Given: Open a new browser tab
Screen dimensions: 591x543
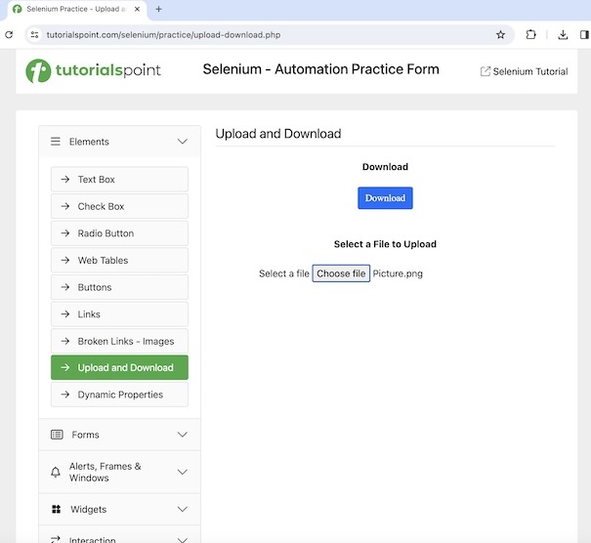Looking at the screenshot, I should click(158, 9).
